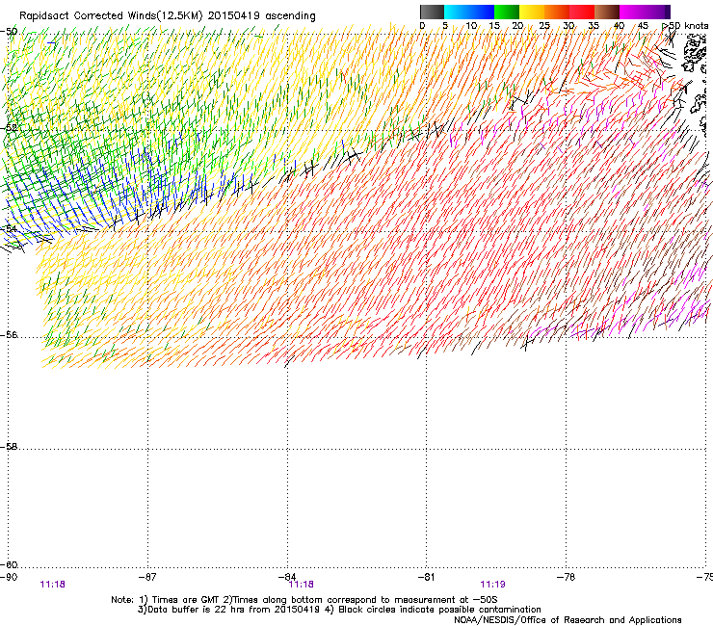Click the '>50 knots' legend label

pos(685,25)
